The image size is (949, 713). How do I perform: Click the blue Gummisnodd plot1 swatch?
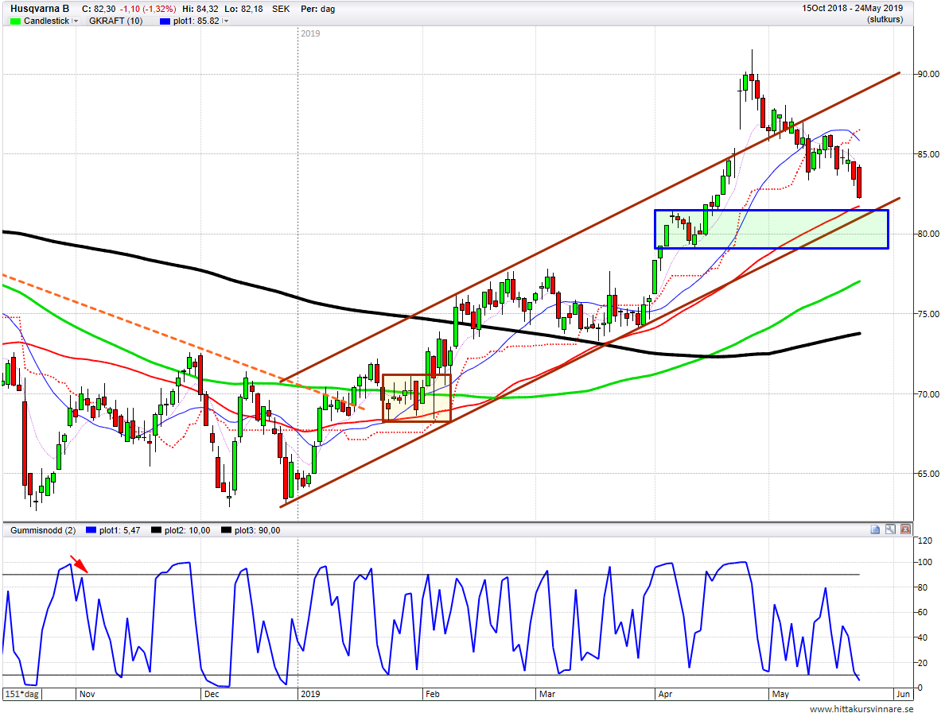[x=91, y=530]
